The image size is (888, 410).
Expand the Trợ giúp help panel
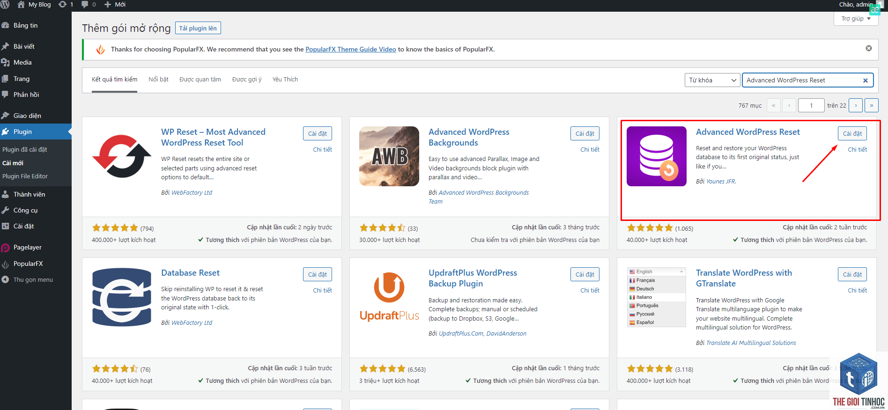tap(856, 19)
